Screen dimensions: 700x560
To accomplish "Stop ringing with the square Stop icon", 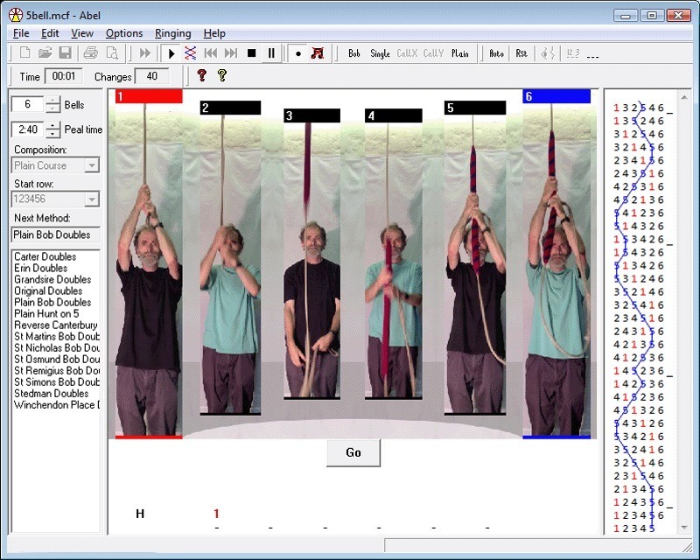I will (x=251, y=53).
